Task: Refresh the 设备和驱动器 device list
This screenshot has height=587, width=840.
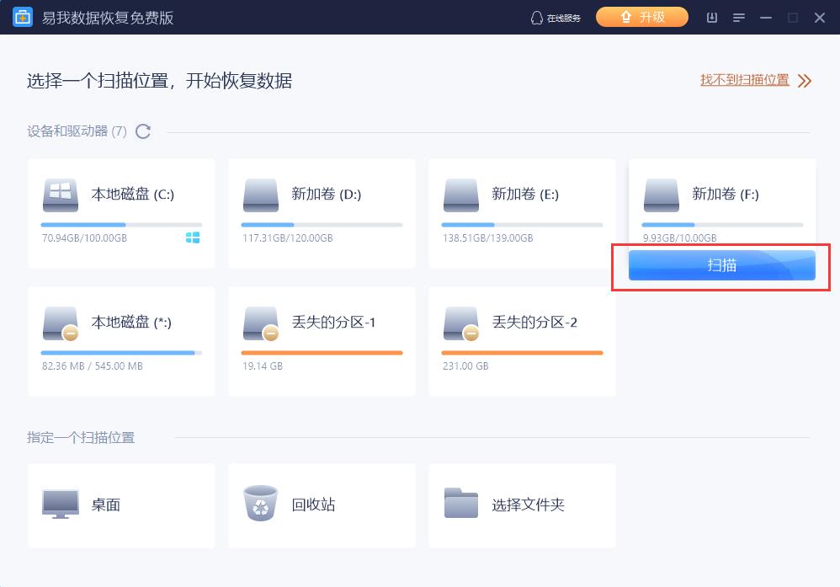Action: coord(142,131)
